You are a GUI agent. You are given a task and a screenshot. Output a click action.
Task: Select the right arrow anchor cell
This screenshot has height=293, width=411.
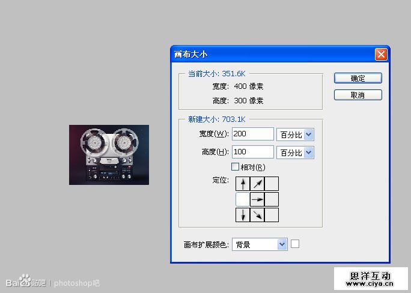click(x=257, y=199)
